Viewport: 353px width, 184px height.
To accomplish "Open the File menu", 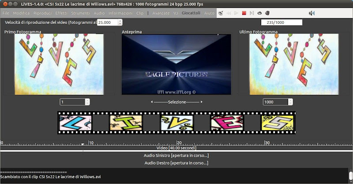I will (6, 13).
